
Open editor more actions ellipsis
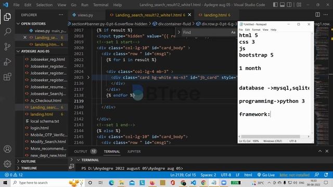pyautogui.click(x=326, y=15)
